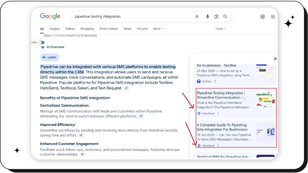Click the Textline favicon
The image size is (308, 173).
(x=199, y=81)
